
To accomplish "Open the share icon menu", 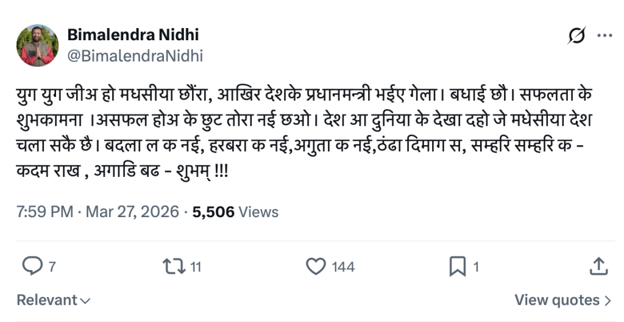I will click(598, 266).
